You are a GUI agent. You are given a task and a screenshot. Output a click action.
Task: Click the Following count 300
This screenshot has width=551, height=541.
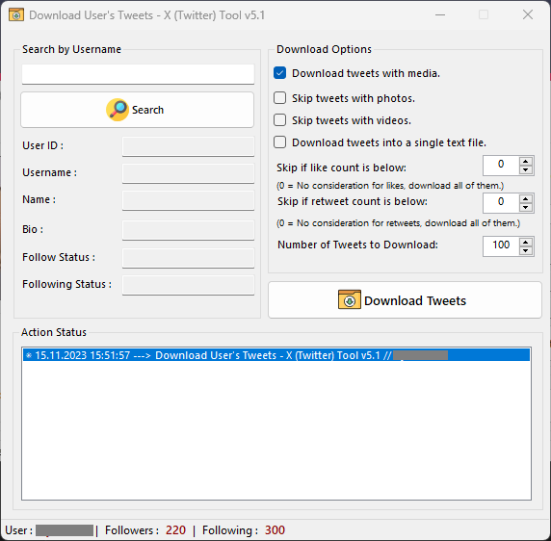[275, 529]
